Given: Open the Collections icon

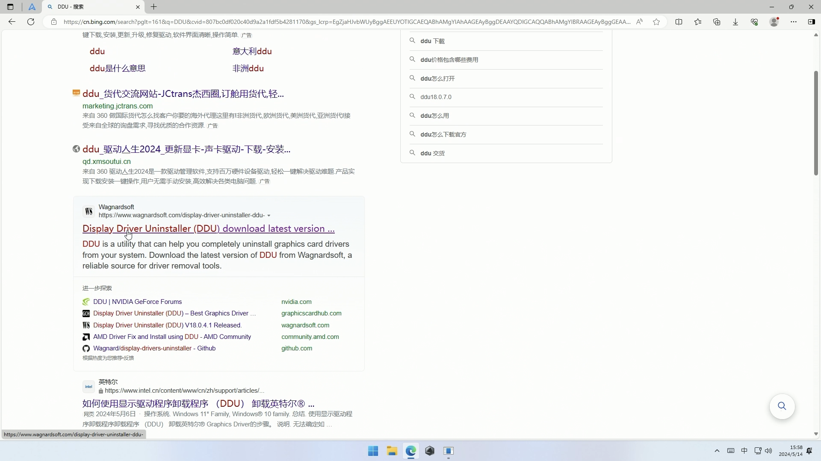Looking at the screenshot, I should [x=717, y=22].
